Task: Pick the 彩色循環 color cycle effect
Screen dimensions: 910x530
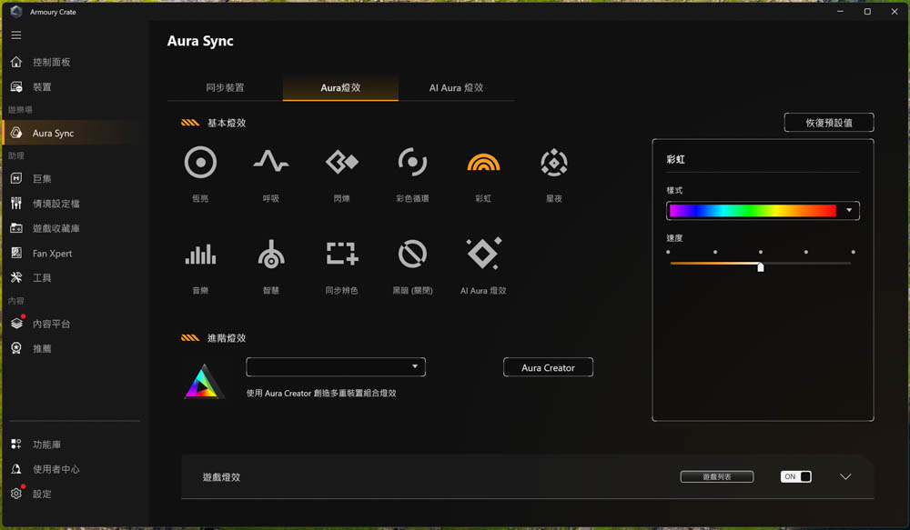Action: click(x=412, y=164)
